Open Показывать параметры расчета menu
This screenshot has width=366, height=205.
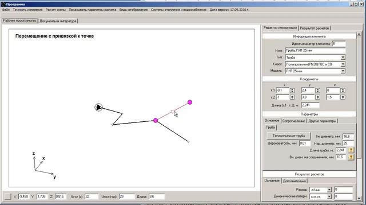coord(92,10)
